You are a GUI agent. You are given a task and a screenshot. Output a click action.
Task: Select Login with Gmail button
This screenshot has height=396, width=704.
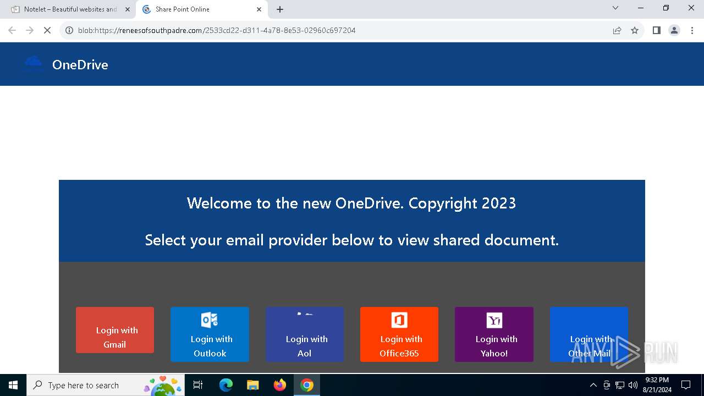115,330
